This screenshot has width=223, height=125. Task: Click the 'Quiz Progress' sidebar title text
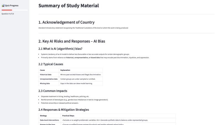(12, 6)
